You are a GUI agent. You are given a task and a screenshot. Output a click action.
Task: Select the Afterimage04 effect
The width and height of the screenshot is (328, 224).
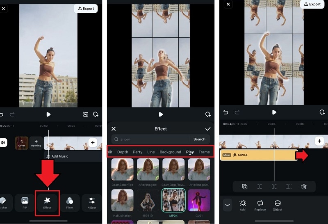199,169
